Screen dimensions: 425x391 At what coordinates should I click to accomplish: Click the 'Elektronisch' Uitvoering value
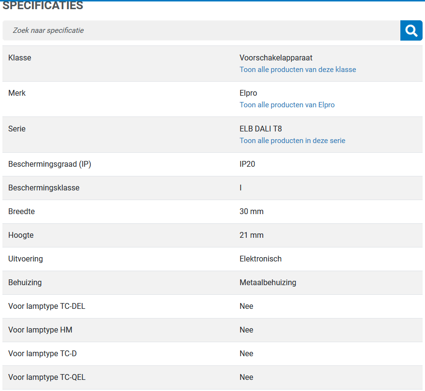pyautogui.click(x=260, y=259)
